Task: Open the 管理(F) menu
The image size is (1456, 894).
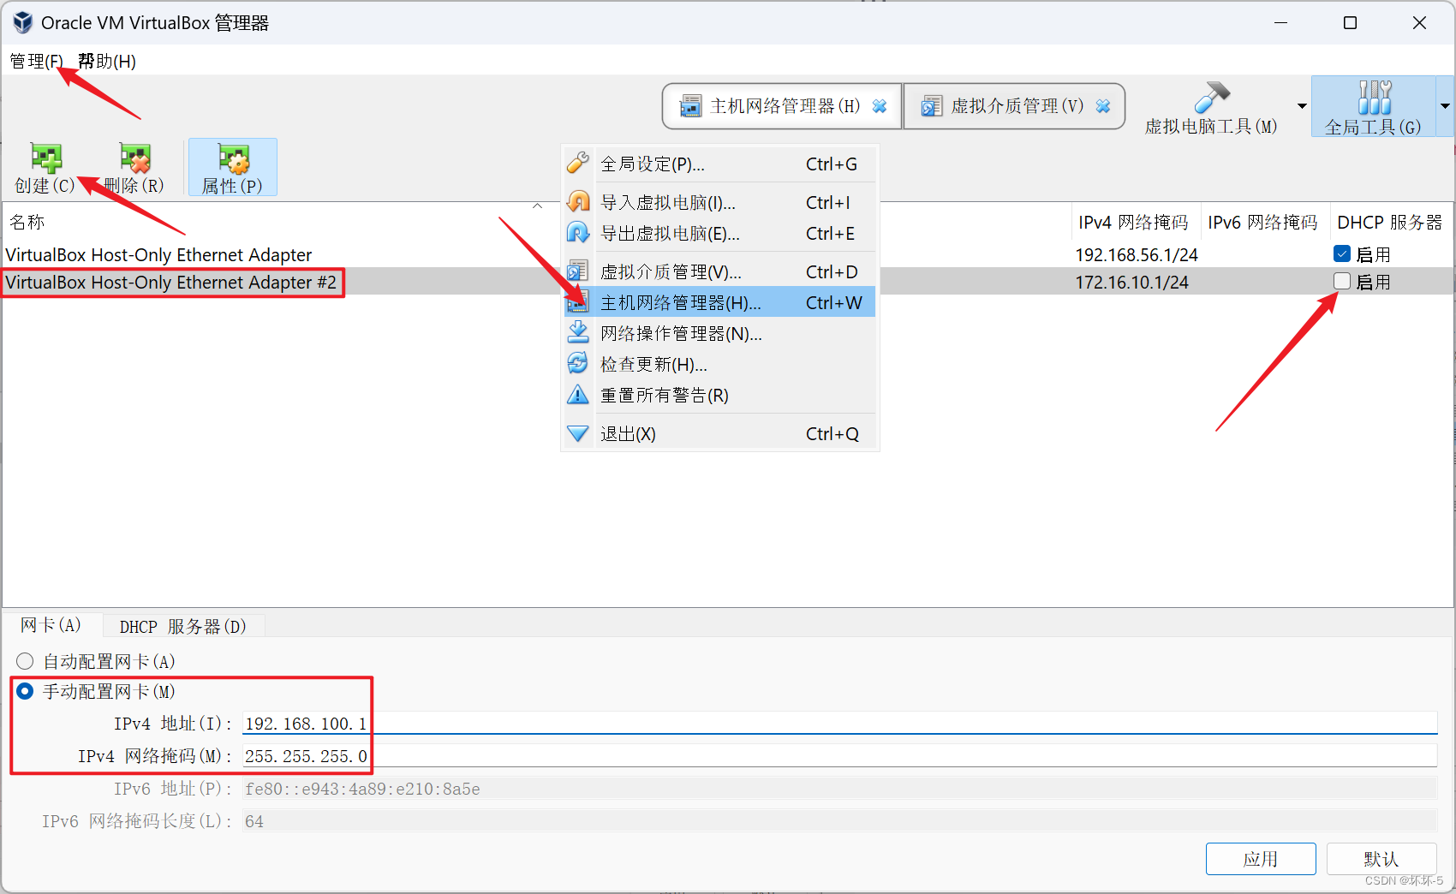Action: (36, 62)
